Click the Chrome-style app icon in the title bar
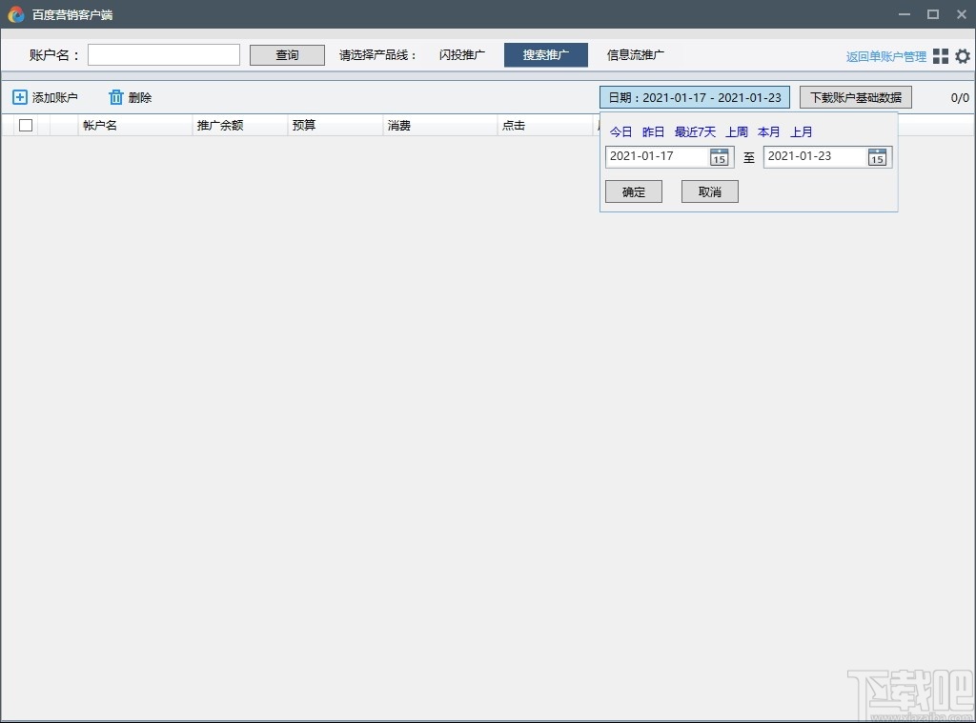This screenshot has height=723, width=976. tap(13, 14)
